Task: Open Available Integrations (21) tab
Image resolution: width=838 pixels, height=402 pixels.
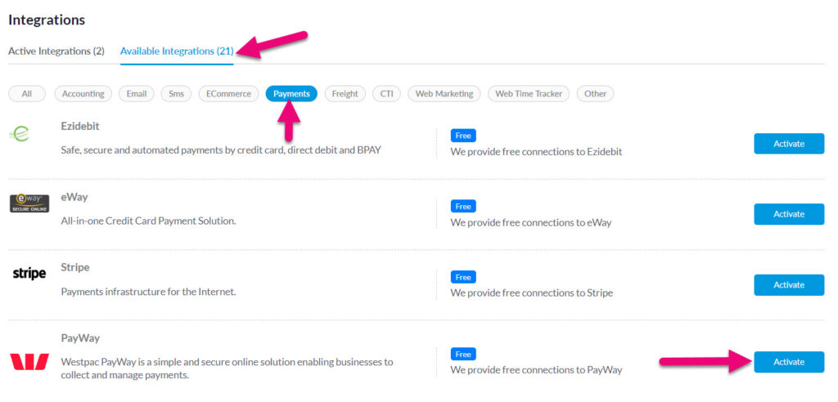Action: point(177,51)
